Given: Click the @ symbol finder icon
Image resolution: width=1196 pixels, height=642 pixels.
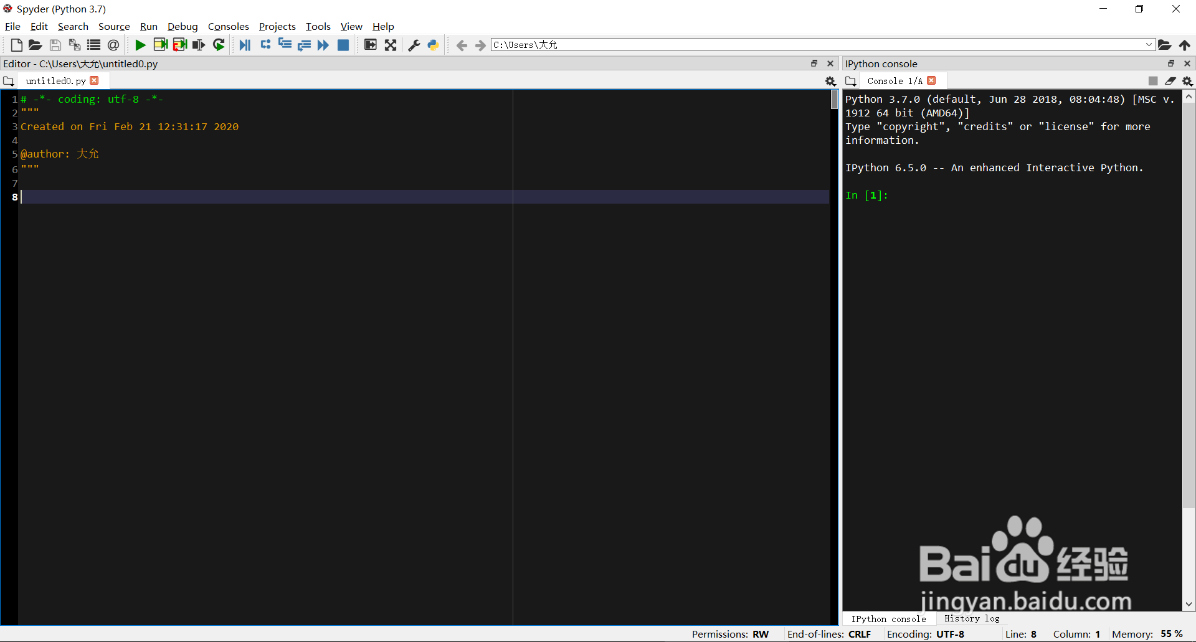Looking at the screenshot, I should (x=113, y=45).
